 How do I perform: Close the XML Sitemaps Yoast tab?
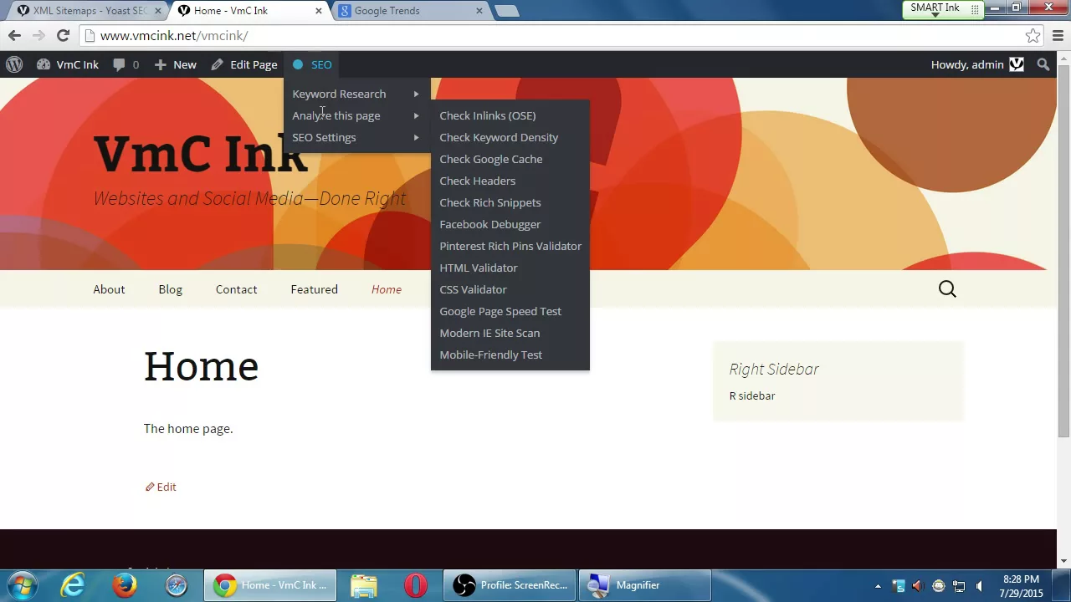coord(157,11)
